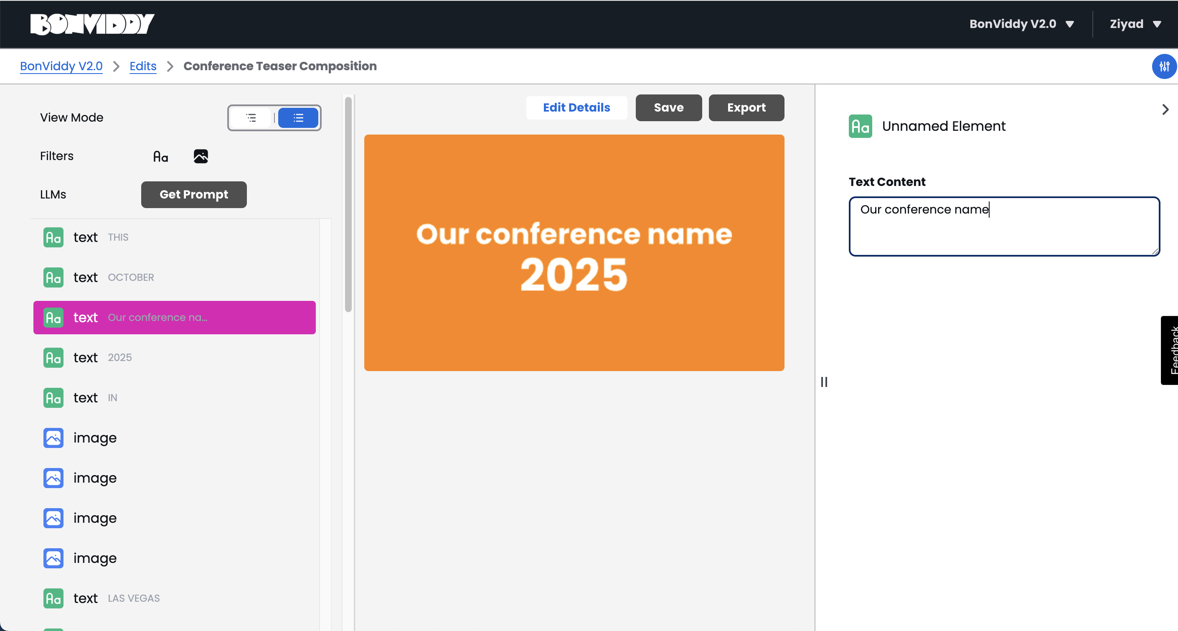This screenshot has height=631, width=1178.
Task: Click the Unnamed Element text icon
Action: point(860,126)
